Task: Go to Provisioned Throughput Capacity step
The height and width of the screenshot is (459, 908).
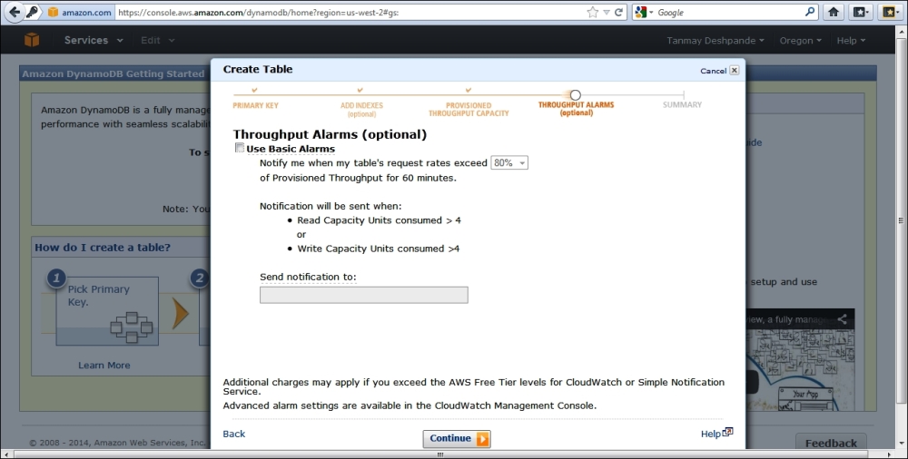Action: point(469,110)
